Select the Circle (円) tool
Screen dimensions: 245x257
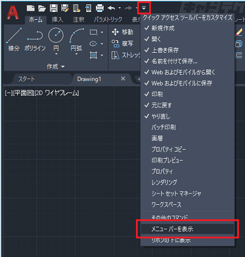tap(56, 41)
